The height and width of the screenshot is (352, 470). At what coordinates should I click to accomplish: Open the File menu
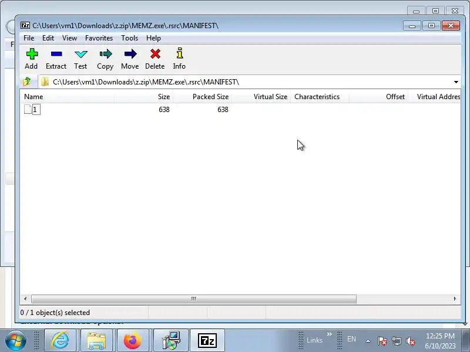coord(29,38)
